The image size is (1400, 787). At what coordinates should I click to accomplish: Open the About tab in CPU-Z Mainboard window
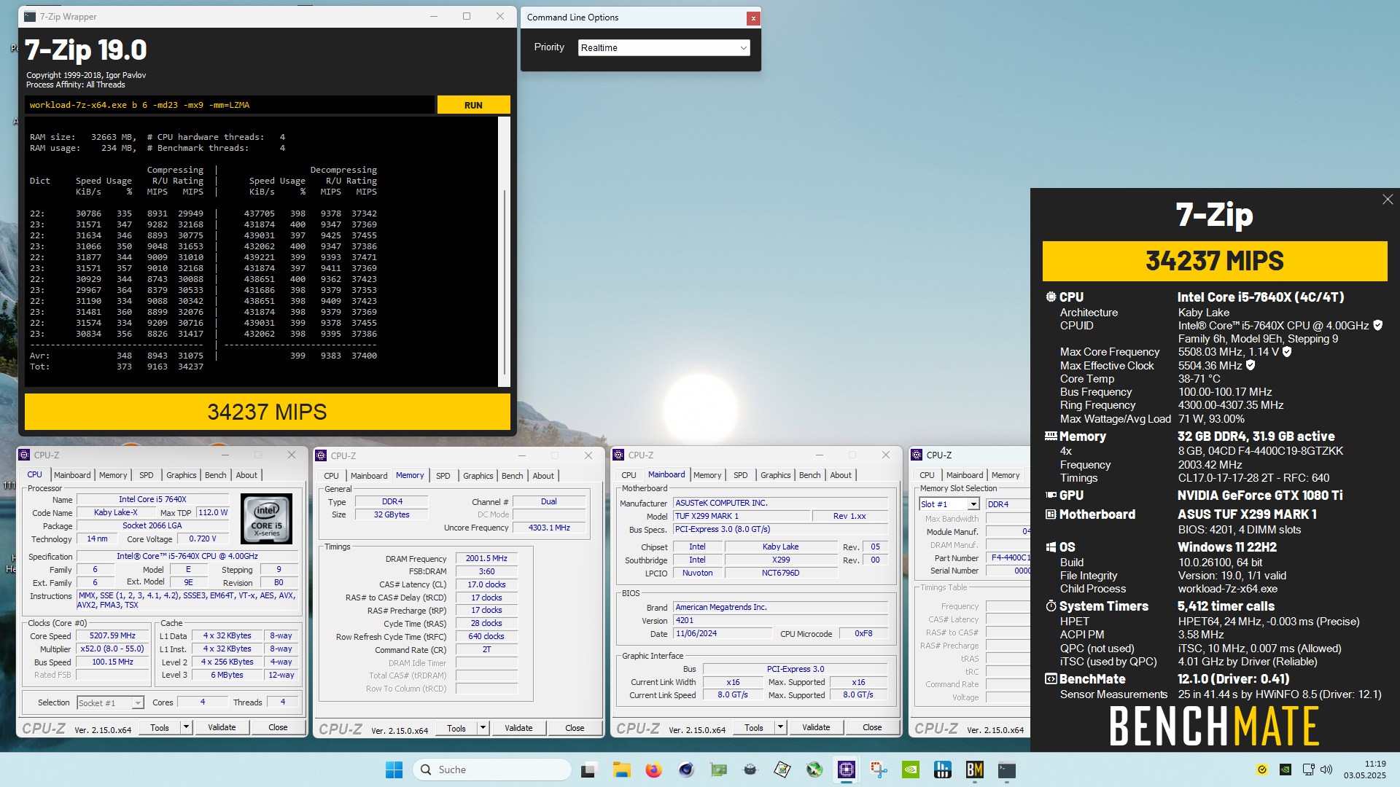click(x=841, y=475)
